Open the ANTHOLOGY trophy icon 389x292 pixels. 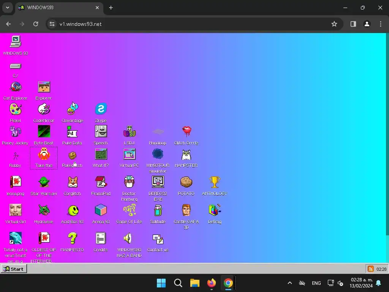point(215,182)
